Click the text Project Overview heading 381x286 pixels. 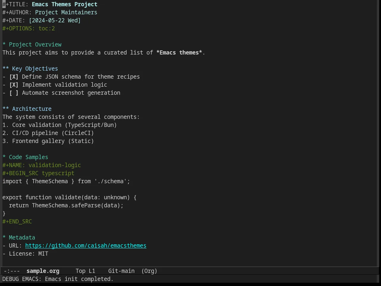[x=35, y=44]
